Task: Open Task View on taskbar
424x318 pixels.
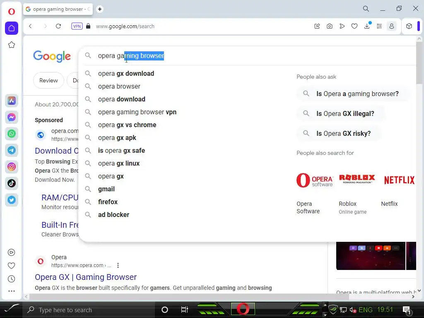Action: click(x=184, y=310)
